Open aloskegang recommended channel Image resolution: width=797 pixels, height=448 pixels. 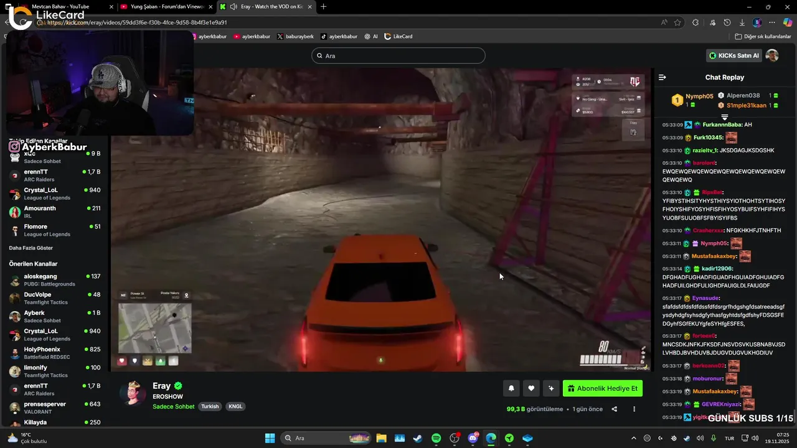55,280
